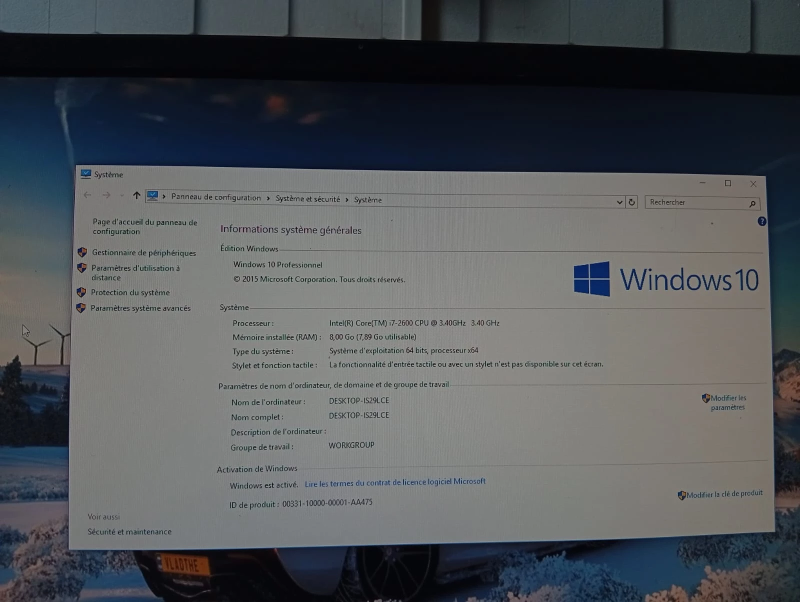Close the Système window
The height and width of the screenshot is (602, 800).
click(753, 184)
